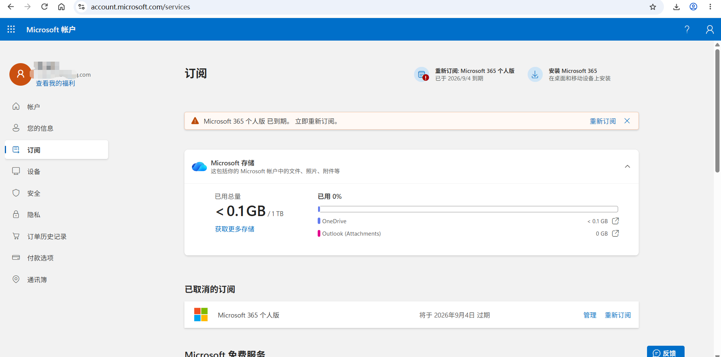Click 将于 2026年9月4日 过期 text
The height and width of the screenshot is (357, 721).
(x=454, y=315)
